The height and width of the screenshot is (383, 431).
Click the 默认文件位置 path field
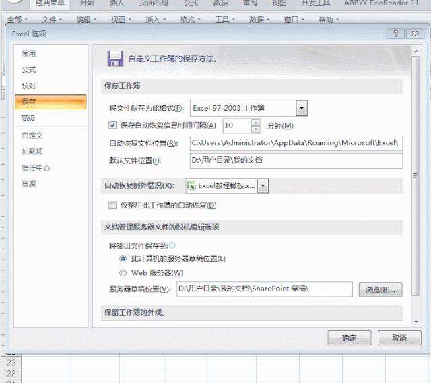(296, 160)
